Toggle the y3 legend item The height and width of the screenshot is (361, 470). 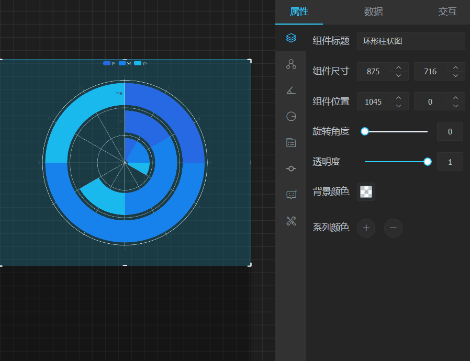[x=140, y=63]
